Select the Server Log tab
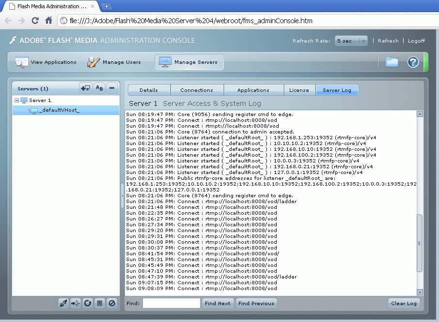This screenshot has width=439, height=322. coord(337,90)
